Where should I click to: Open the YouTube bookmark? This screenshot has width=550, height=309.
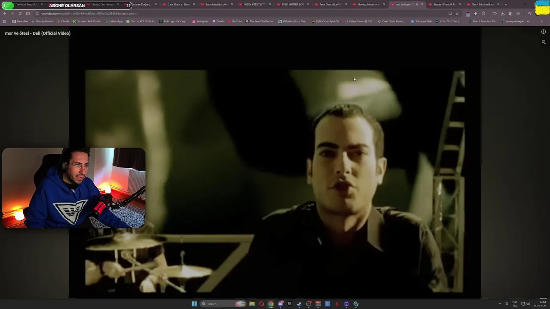point(235,21)
